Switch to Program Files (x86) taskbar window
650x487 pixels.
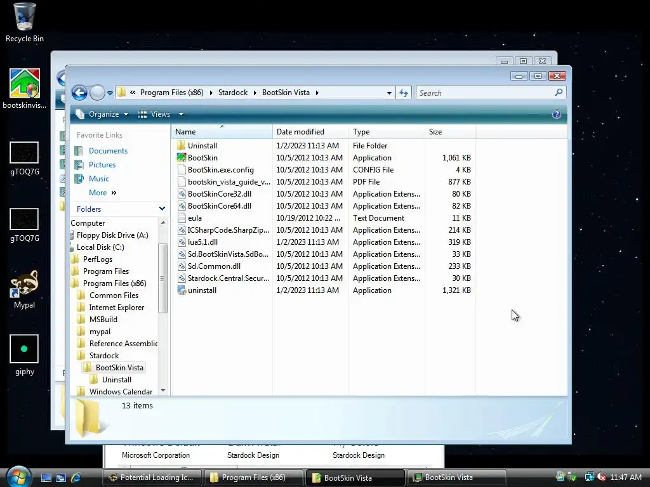(x=253, y=477)
